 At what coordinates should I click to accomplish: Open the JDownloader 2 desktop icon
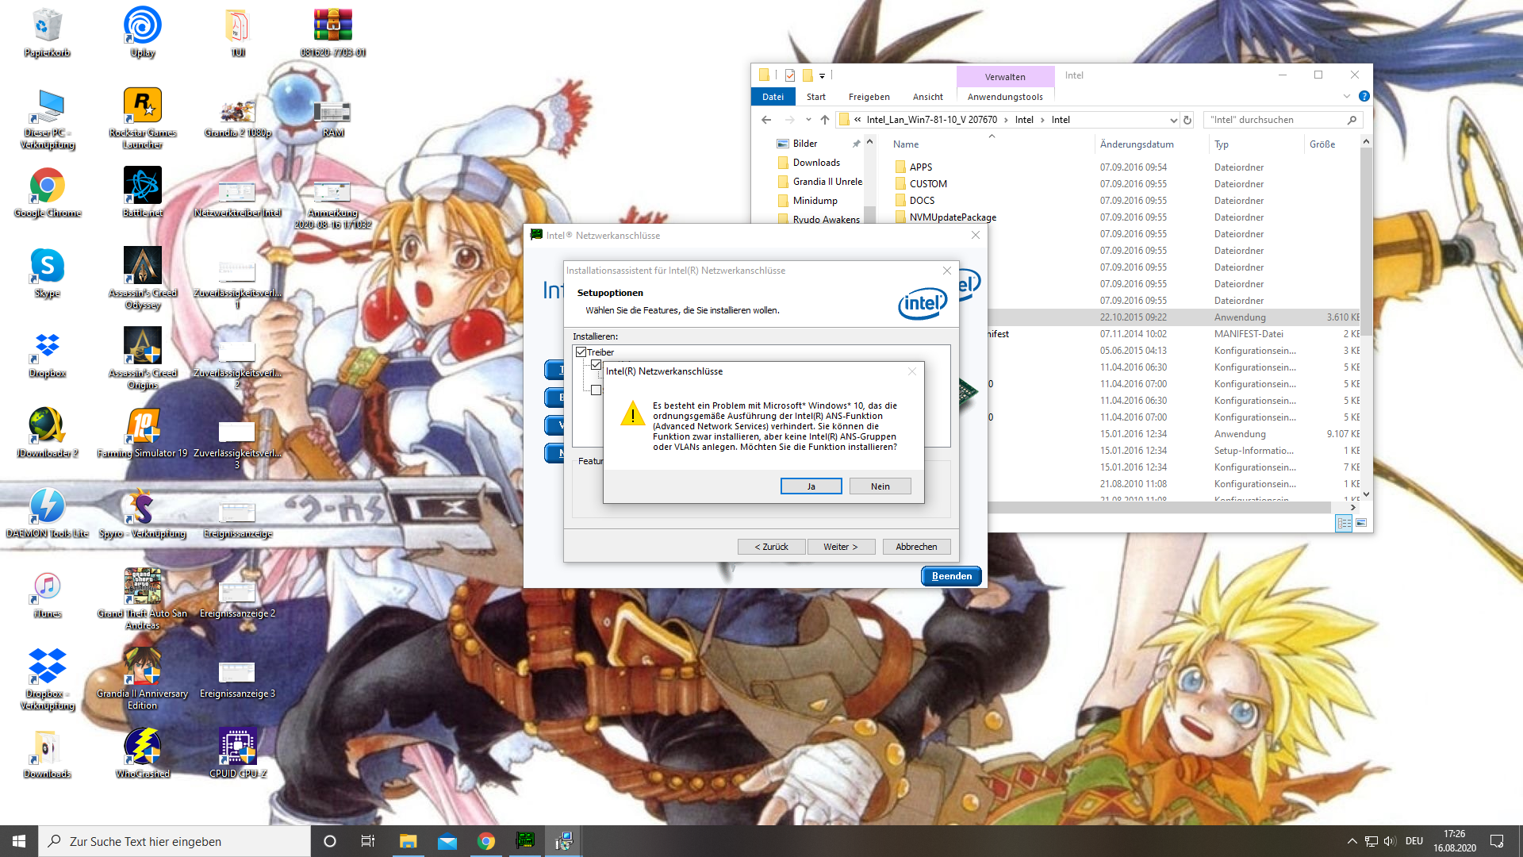(48, 433)
